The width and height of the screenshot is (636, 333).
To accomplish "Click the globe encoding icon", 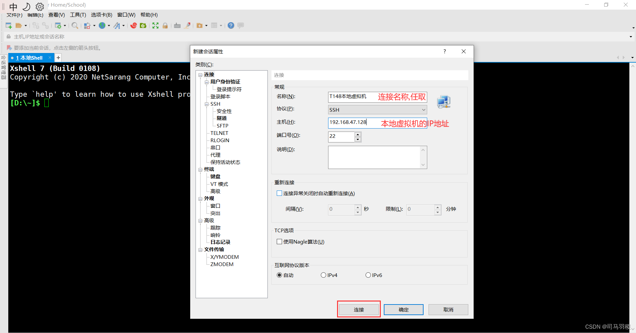I will [102, 26].
